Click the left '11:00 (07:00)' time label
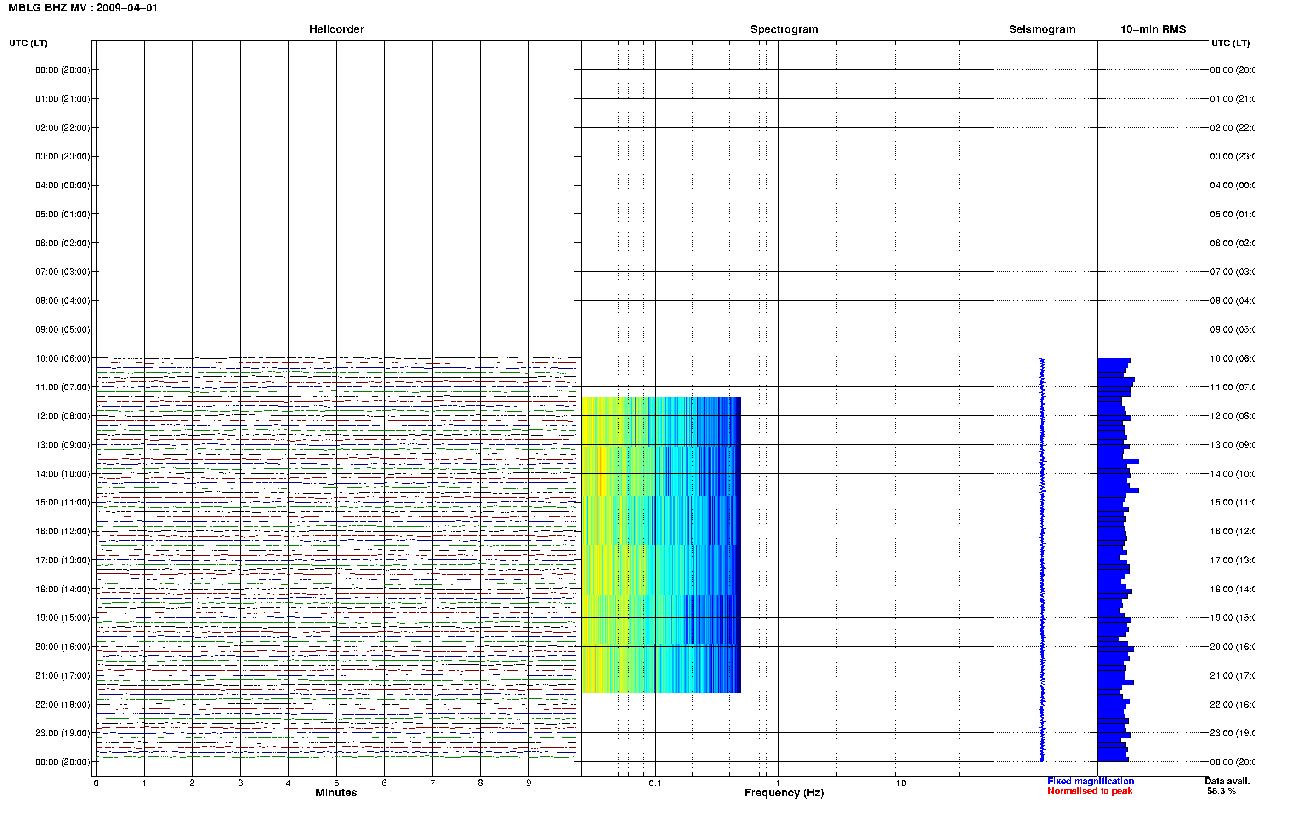Image resolution: width=1307 pixels, height=817 pixels. click(63, 387)
